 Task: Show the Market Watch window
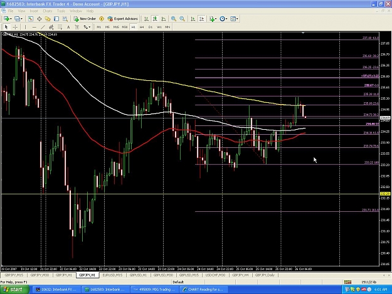31,19
